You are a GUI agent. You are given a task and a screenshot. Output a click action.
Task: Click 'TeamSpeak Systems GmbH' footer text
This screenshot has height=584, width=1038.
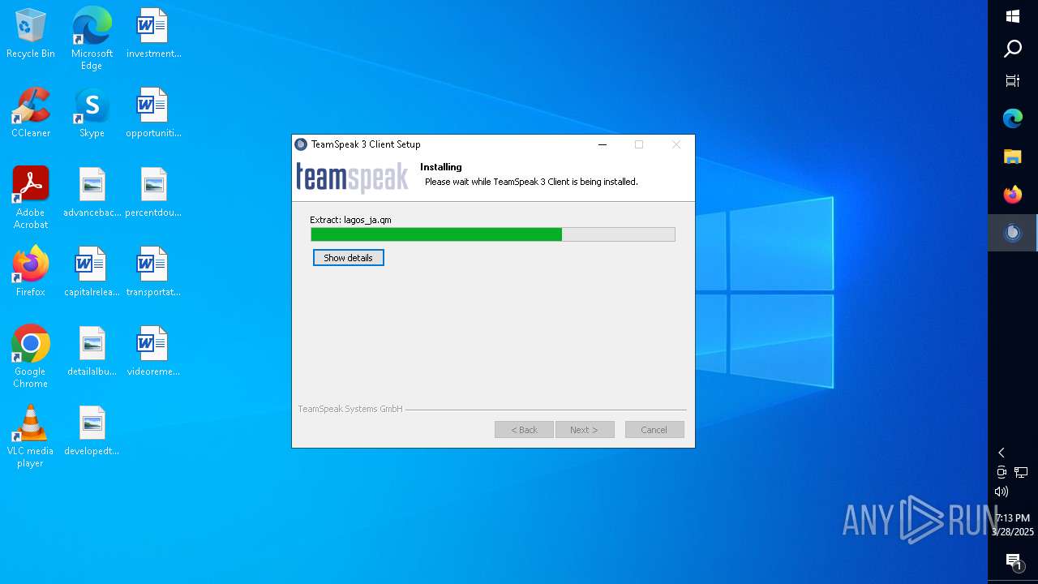[350, 409]
